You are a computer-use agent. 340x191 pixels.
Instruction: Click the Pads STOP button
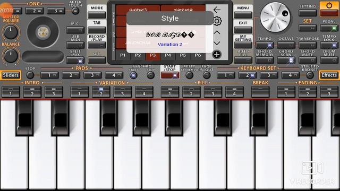(x=30, y=75)
